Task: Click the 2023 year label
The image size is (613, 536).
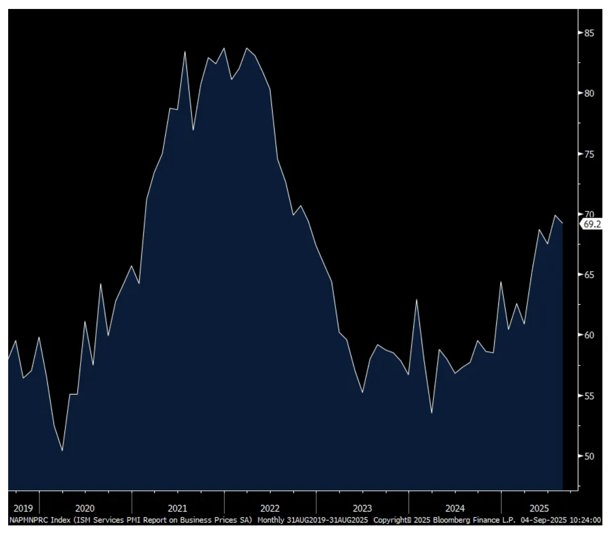Action: click(362, 508)
